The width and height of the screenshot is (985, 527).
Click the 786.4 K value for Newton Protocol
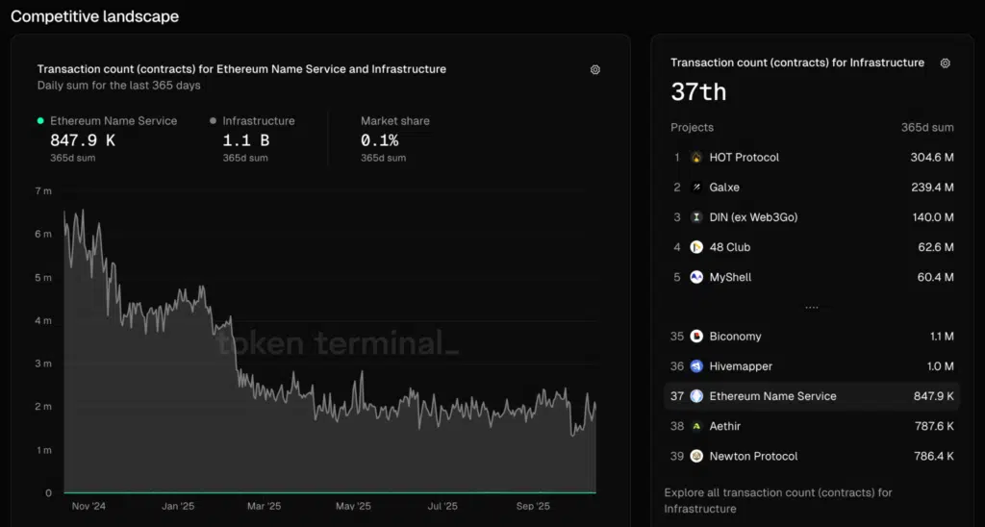click(934, 456)
